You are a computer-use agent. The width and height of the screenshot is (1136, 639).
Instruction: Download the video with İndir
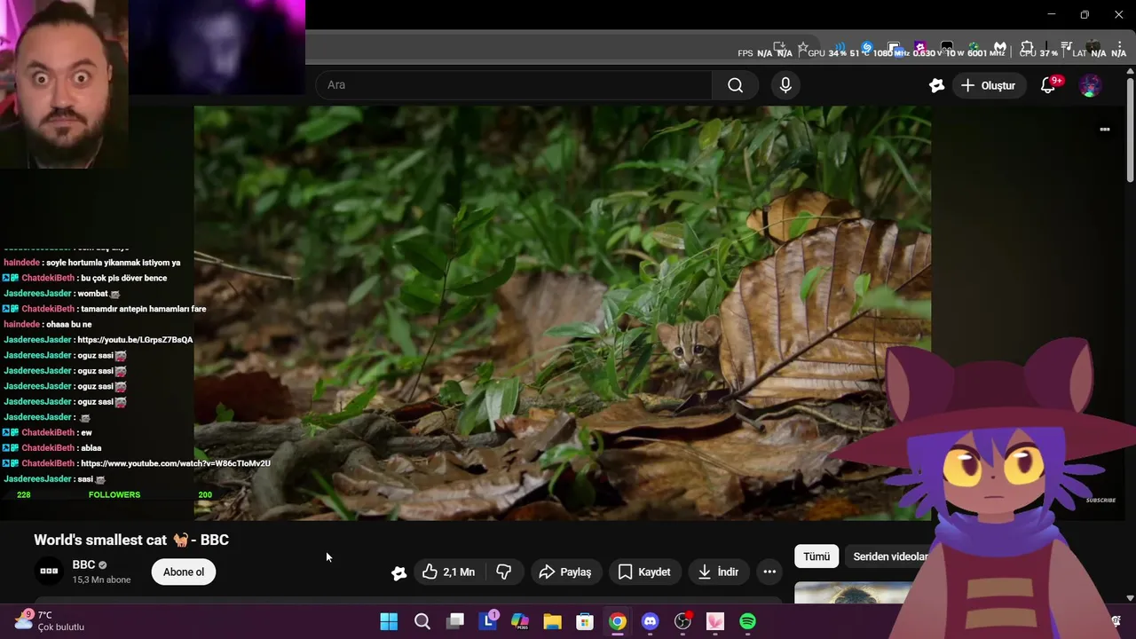[719, 572]
